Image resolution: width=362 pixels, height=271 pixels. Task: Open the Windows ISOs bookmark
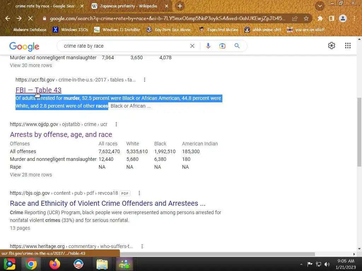pyautogui.click(x=71, y=30)
